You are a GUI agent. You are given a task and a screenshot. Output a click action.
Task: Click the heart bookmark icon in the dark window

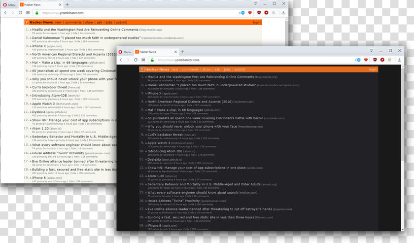coord(366,60)
